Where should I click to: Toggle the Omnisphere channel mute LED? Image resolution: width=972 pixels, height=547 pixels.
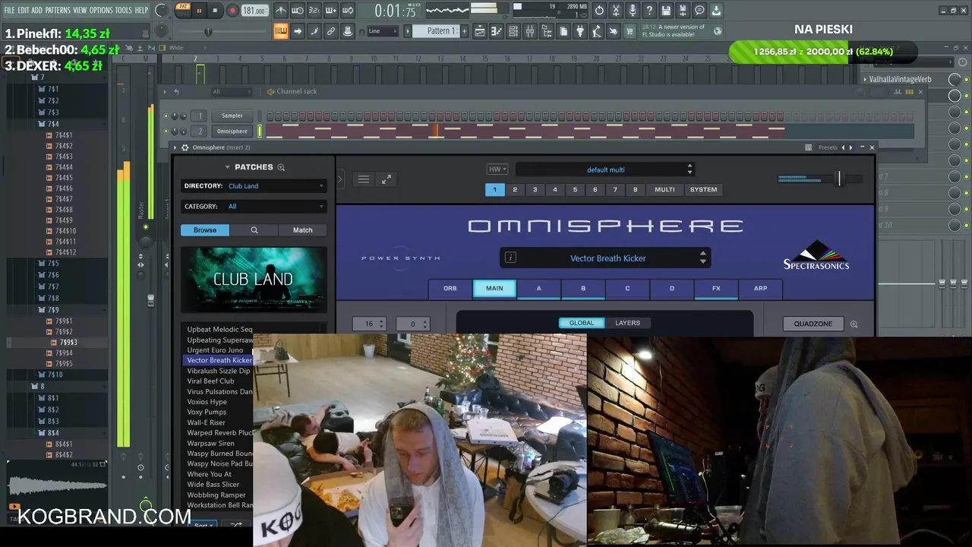coord(166,131)
